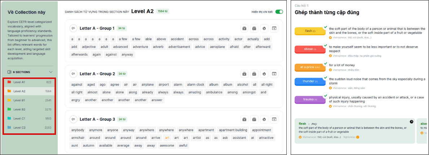Toggle Hiển thị chi tiết switch off
Viewport: 429px width, 155px height.
click(x=279, y=12)
